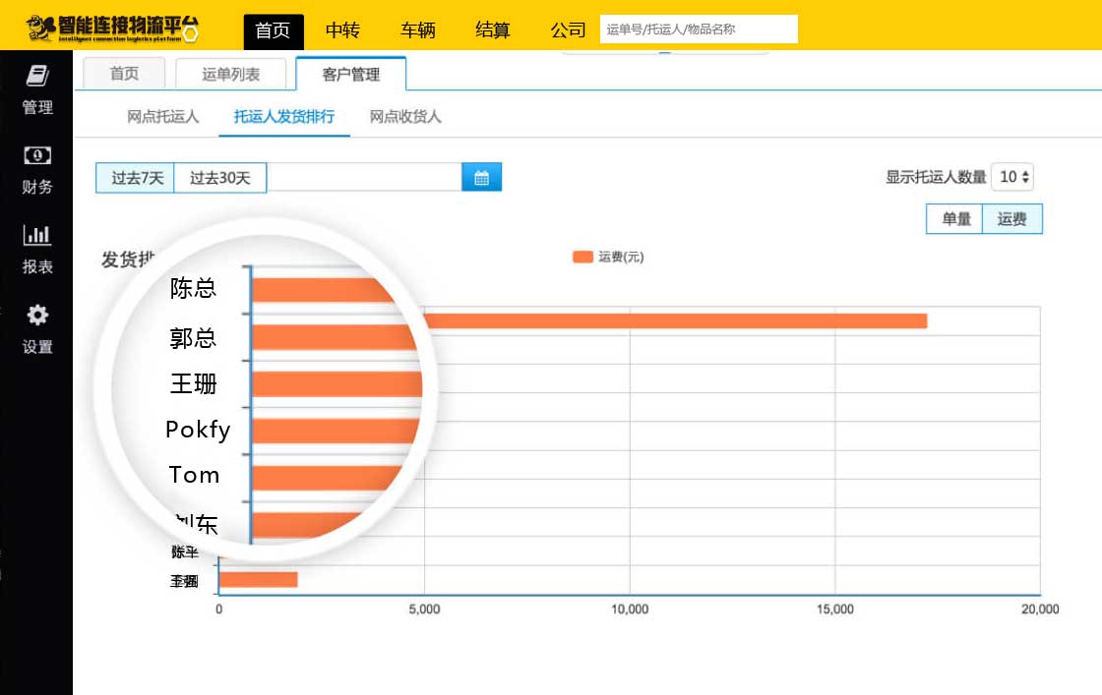The width and height of the screenshot is (1102, 695).
Task: Switch chart to 单量 view
Action: point(955,219)
